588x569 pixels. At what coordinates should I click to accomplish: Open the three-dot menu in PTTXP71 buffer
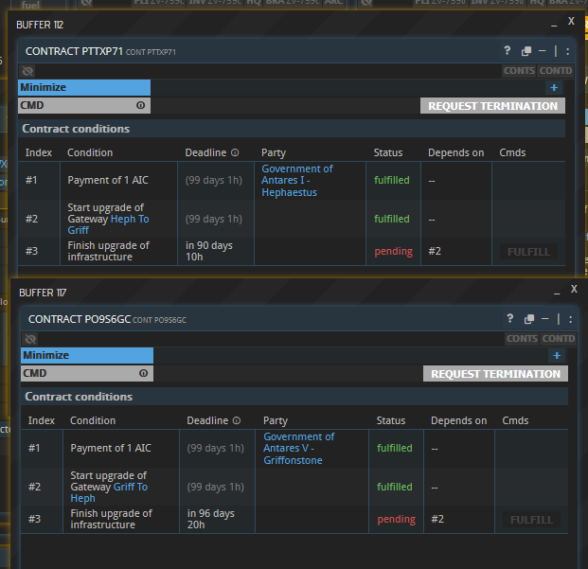click(x=567, y=51)
